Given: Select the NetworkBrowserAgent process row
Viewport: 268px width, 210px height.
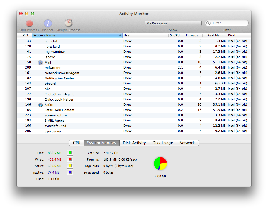Looking at the screenshot, I should (134, 73).
